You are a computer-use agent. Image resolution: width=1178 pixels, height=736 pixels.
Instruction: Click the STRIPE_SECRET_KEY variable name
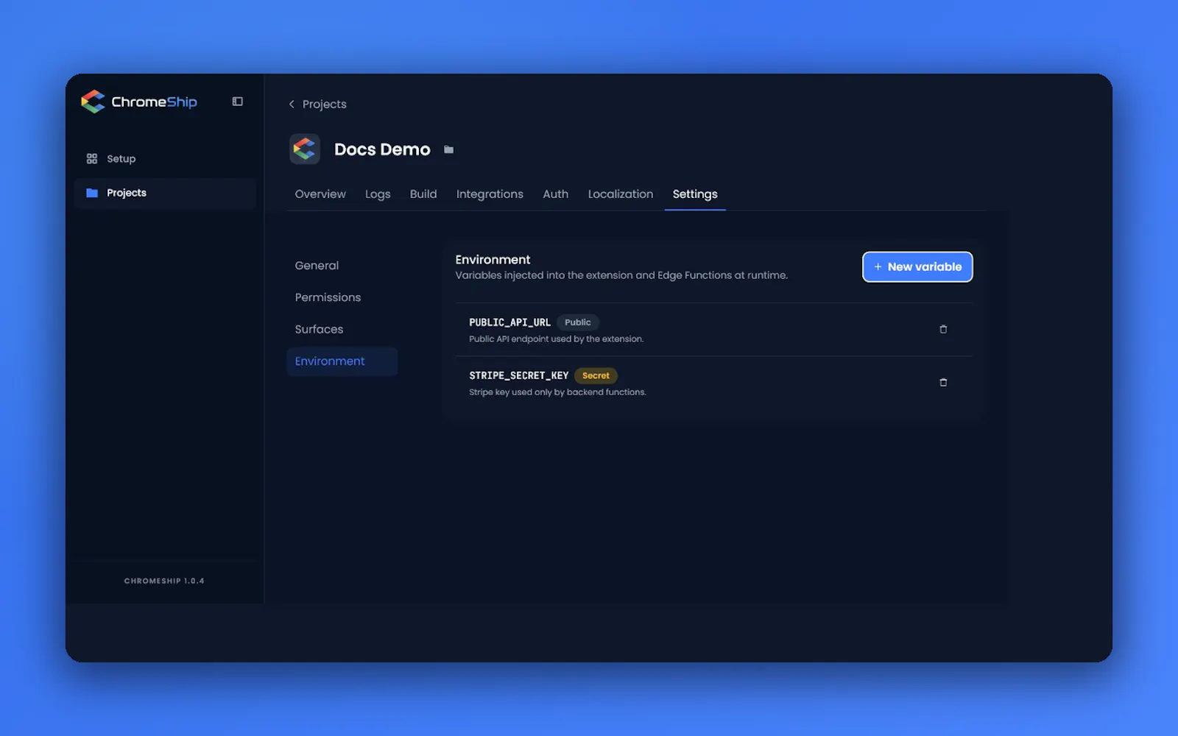pyautogui.click(x=518, y=375)
